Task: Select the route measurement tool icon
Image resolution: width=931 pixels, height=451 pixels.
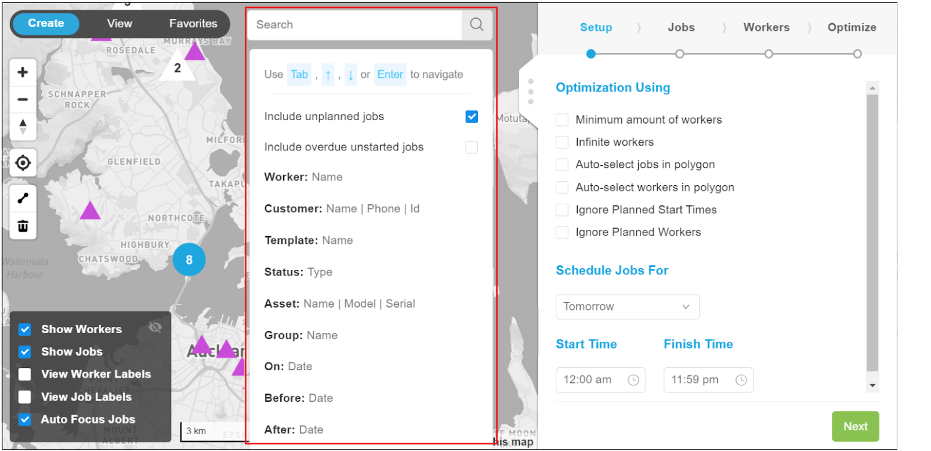Action: pos(23,198)
